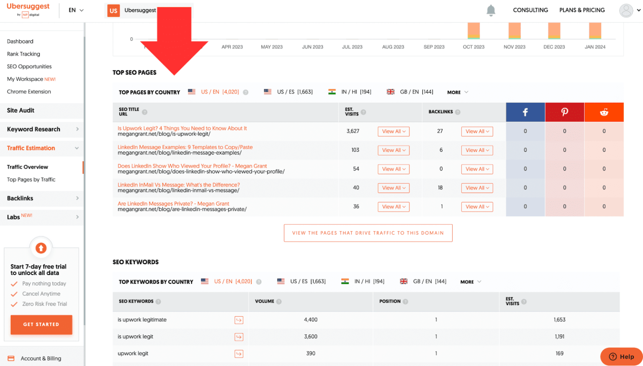The height and width of the screenshot is (366, 643).
Task: Sort table by Pinterest shares column
Action: 564,112
